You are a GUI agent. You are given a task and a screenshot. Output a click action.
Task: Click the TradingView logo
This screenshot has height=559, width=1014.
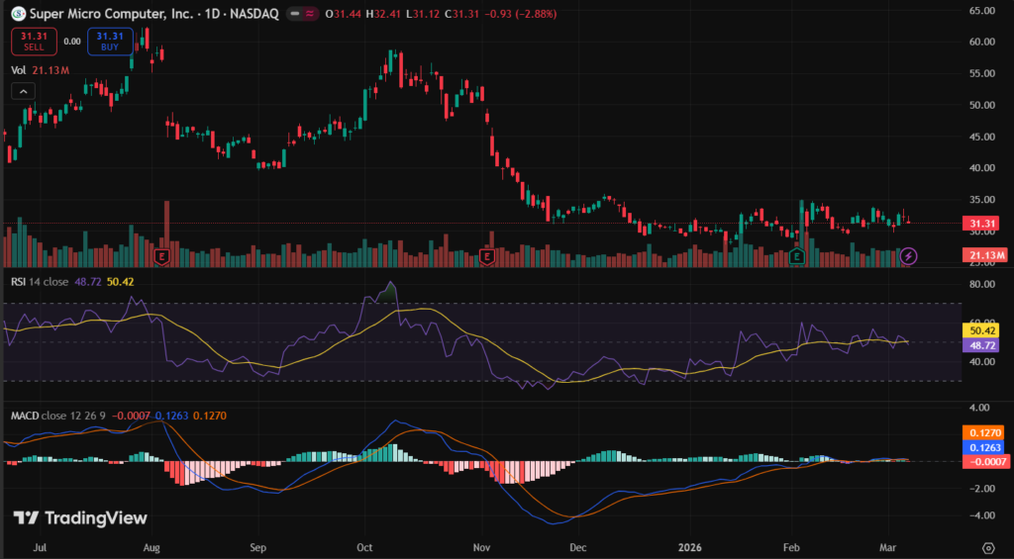click(x=80, y=518)
